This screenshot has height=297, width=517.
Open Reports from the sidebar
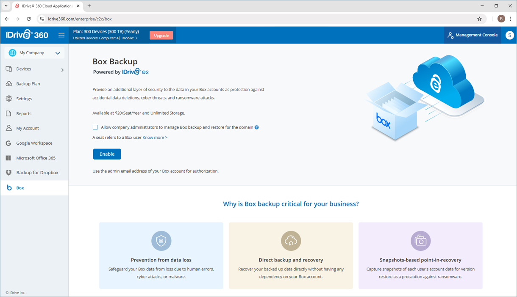point(24,113)
